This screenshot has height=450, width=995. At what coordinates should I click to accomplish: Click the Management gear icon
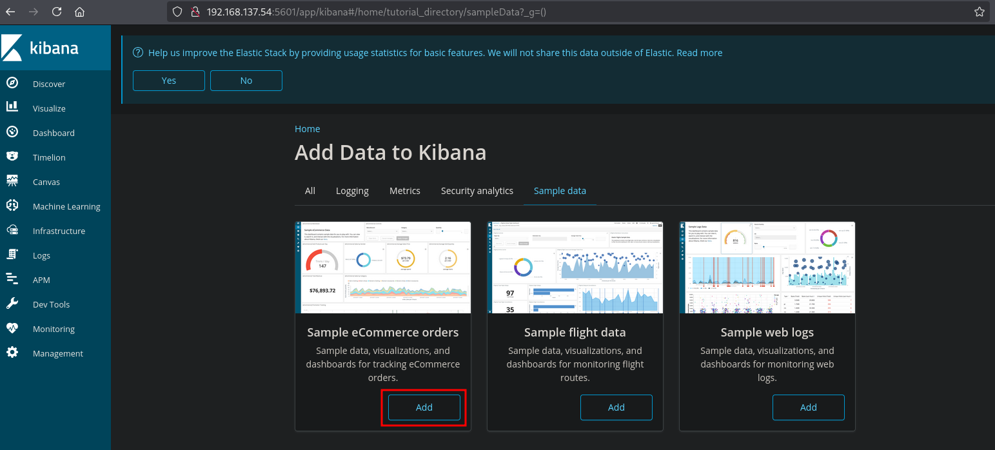pyautogui.click(x=12, y=353)
